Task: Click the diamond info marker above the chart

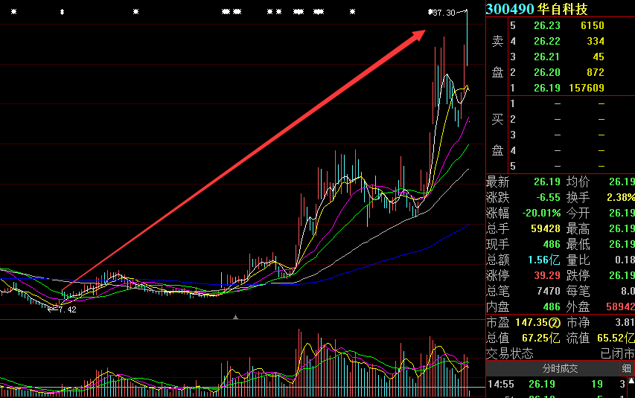Action: click(63, 12)
